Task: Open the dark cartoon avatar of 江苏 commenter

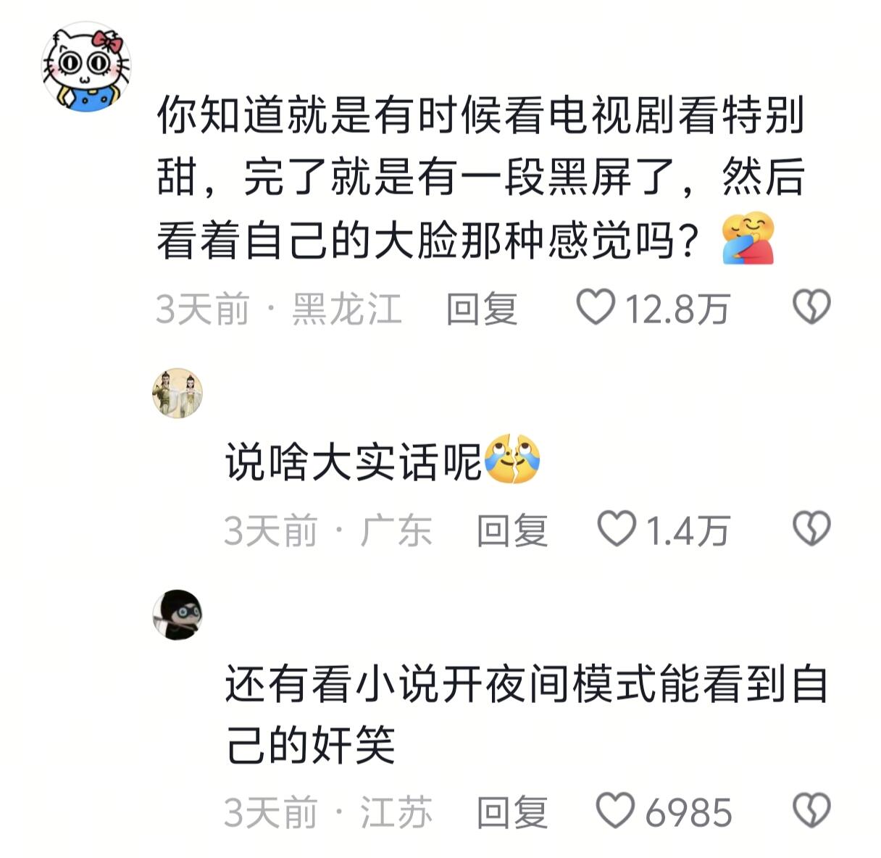Action: click(x=178, y=615)
